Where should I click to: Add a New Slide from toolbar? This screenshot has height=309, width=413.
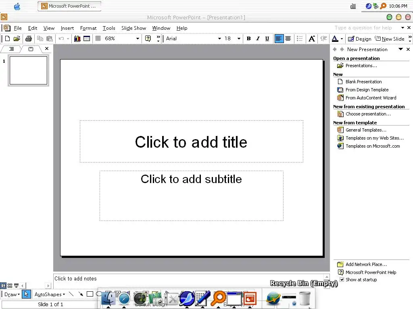click(390, 39)
